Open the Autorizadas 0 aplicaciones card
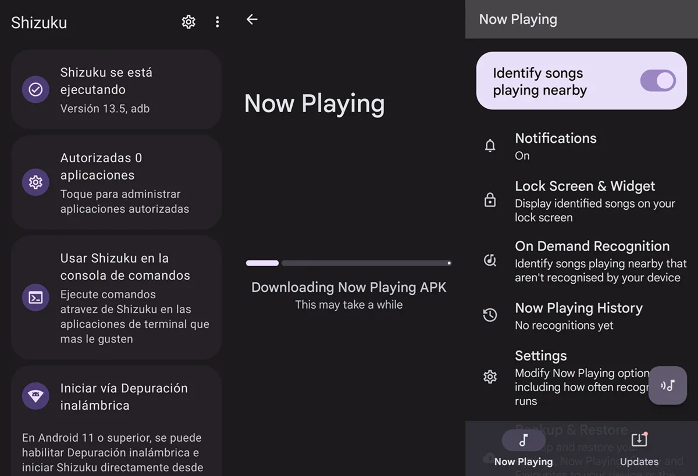This screenshot has width=698, height=476. (x=116, y=182)
